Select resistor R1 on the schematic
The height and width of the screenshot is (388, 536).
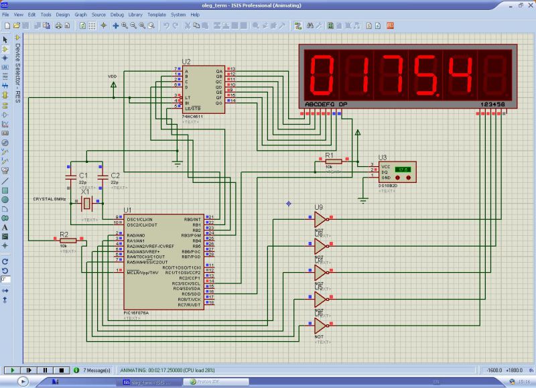(x=334, y=161)
